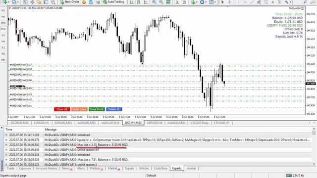Select the Fibonacci retracement tool
The height and width of the screenshot is (178, 317).
tap(266, 2)
